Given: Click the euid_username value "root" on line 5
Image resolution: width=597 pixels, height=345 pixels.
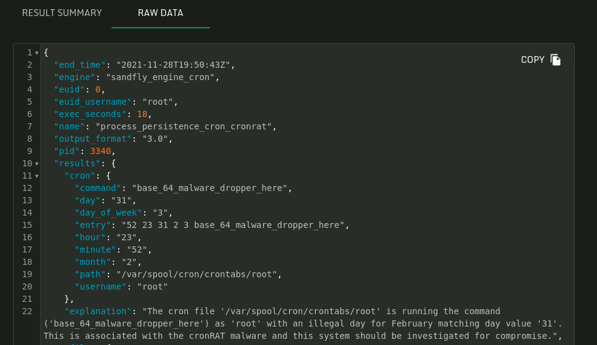Looking at the screenshot, I should pos(158,102).
